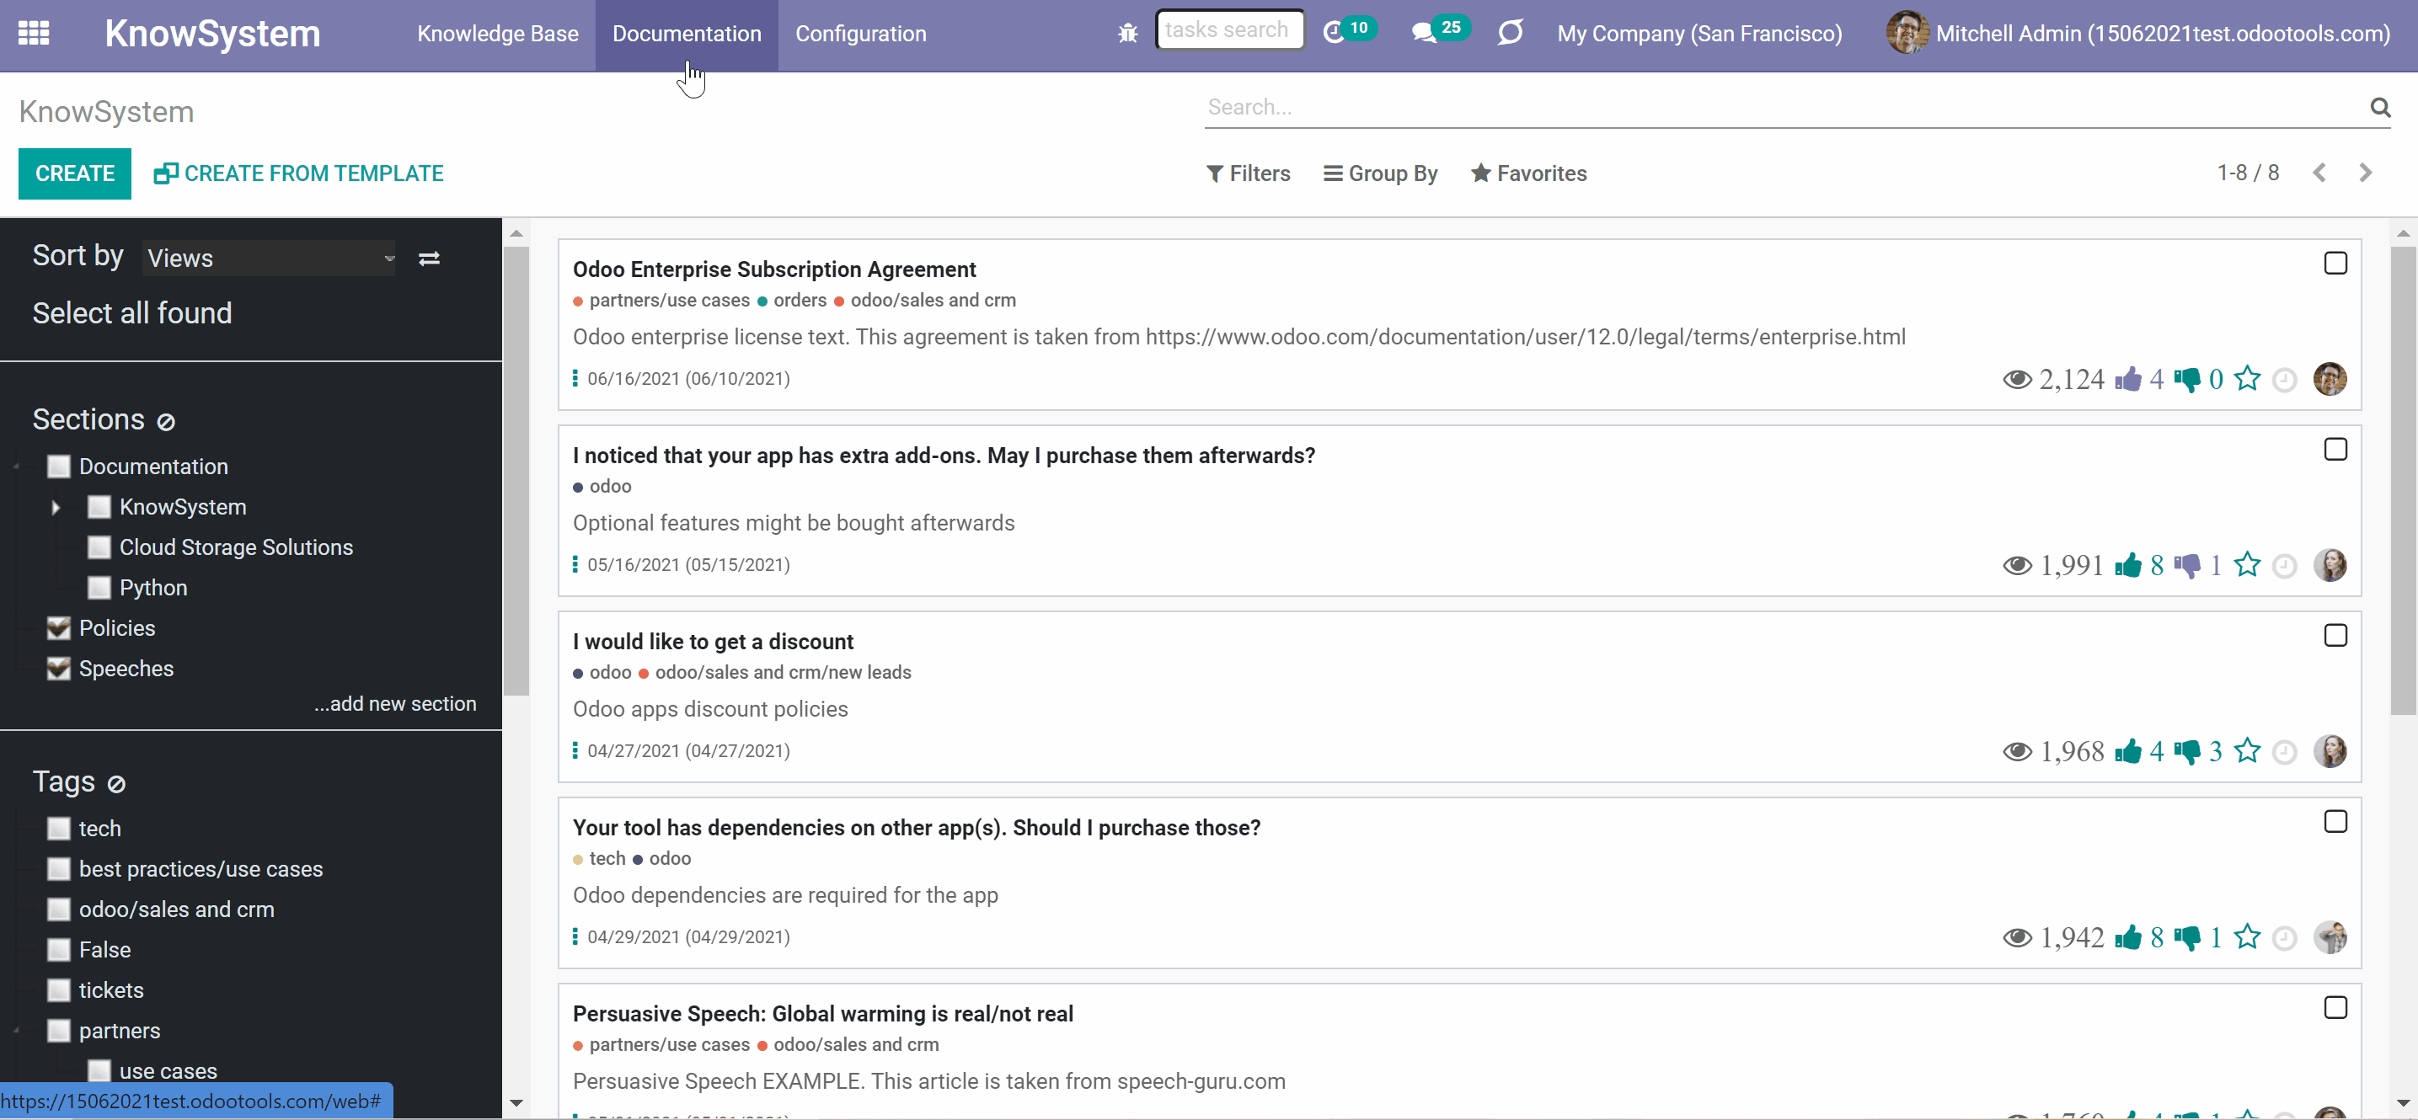Check the Python section checkbox
Viewport: 2418px width, 1120px height.
(x=99, y=587)
